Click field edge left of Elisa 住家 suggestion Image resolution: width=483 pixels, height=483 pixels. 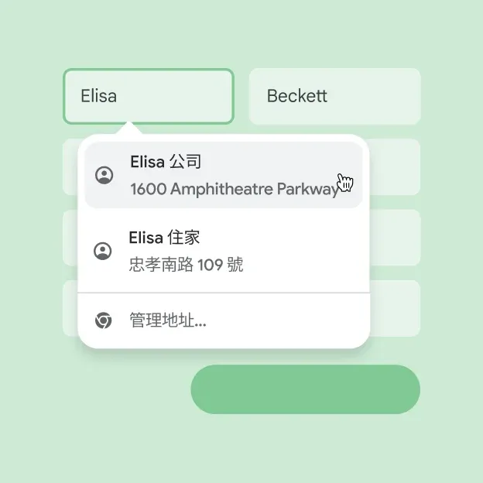(x=70, y=238)
